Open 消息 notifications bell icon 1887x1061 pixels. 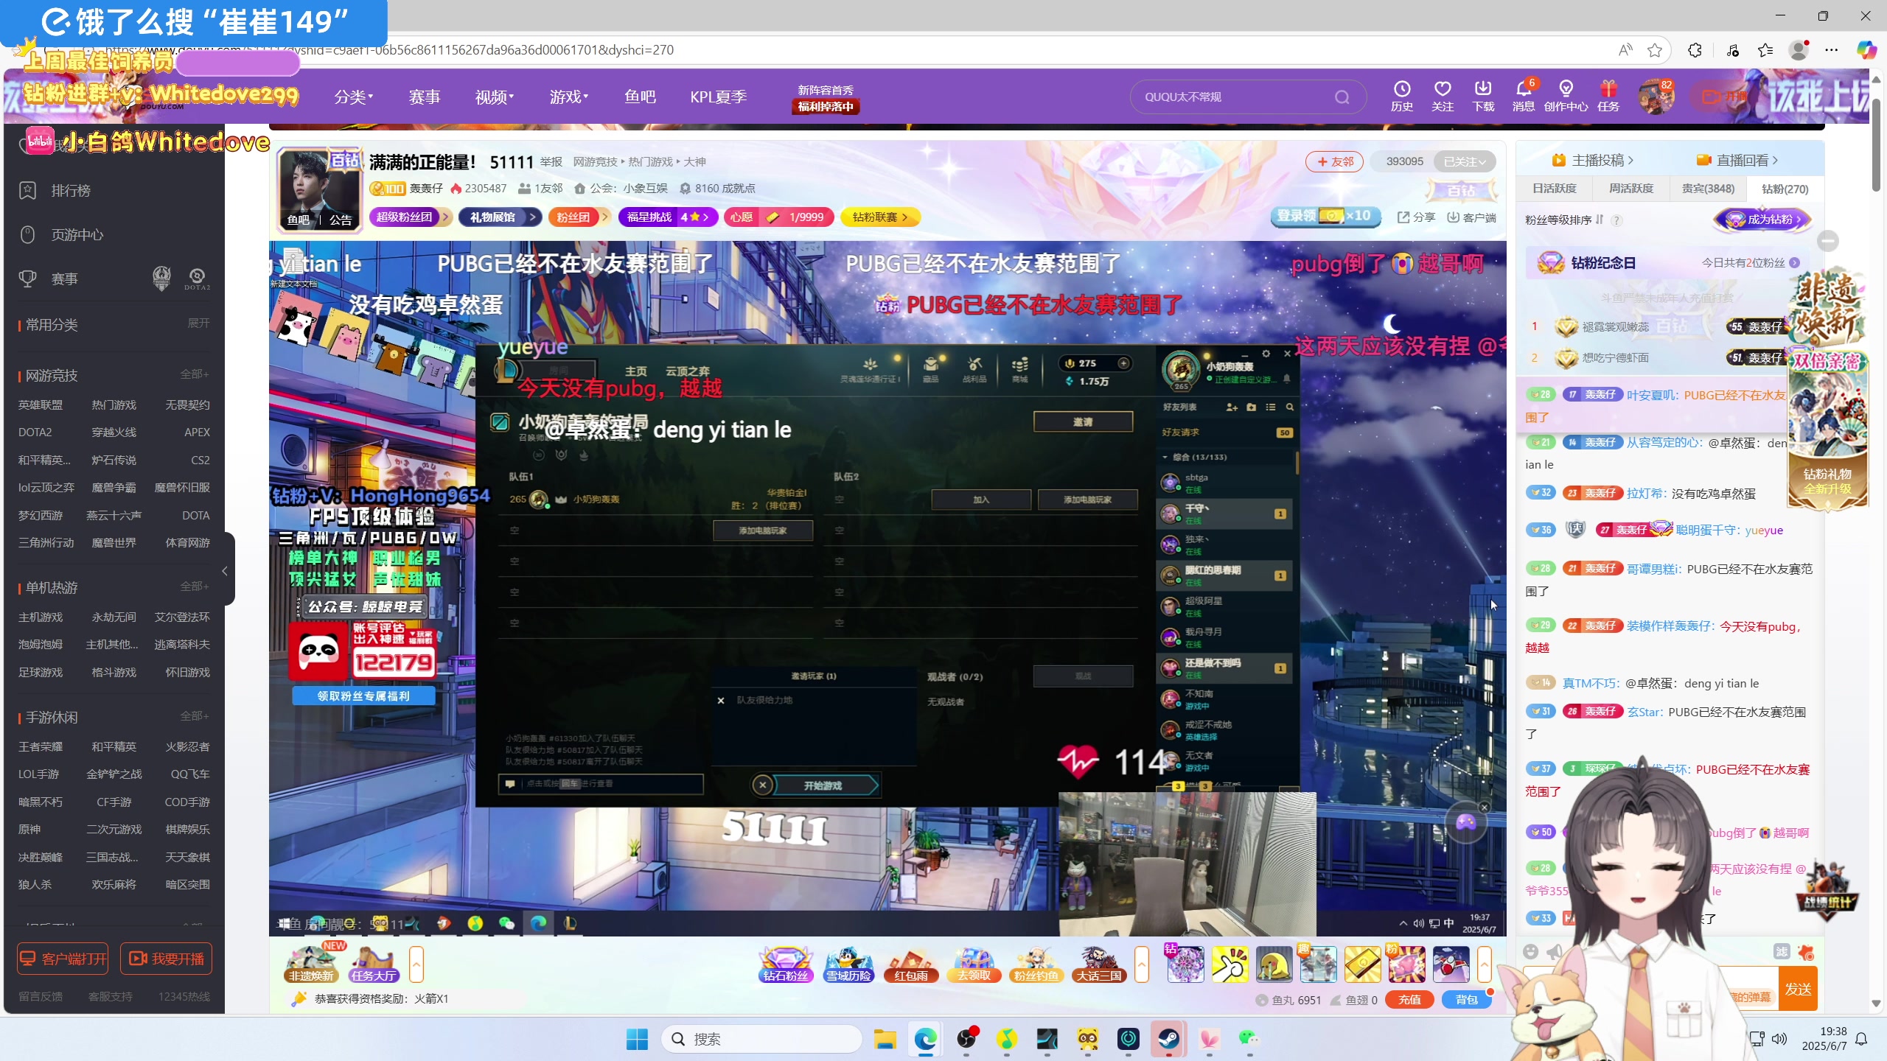(1524, 97)
